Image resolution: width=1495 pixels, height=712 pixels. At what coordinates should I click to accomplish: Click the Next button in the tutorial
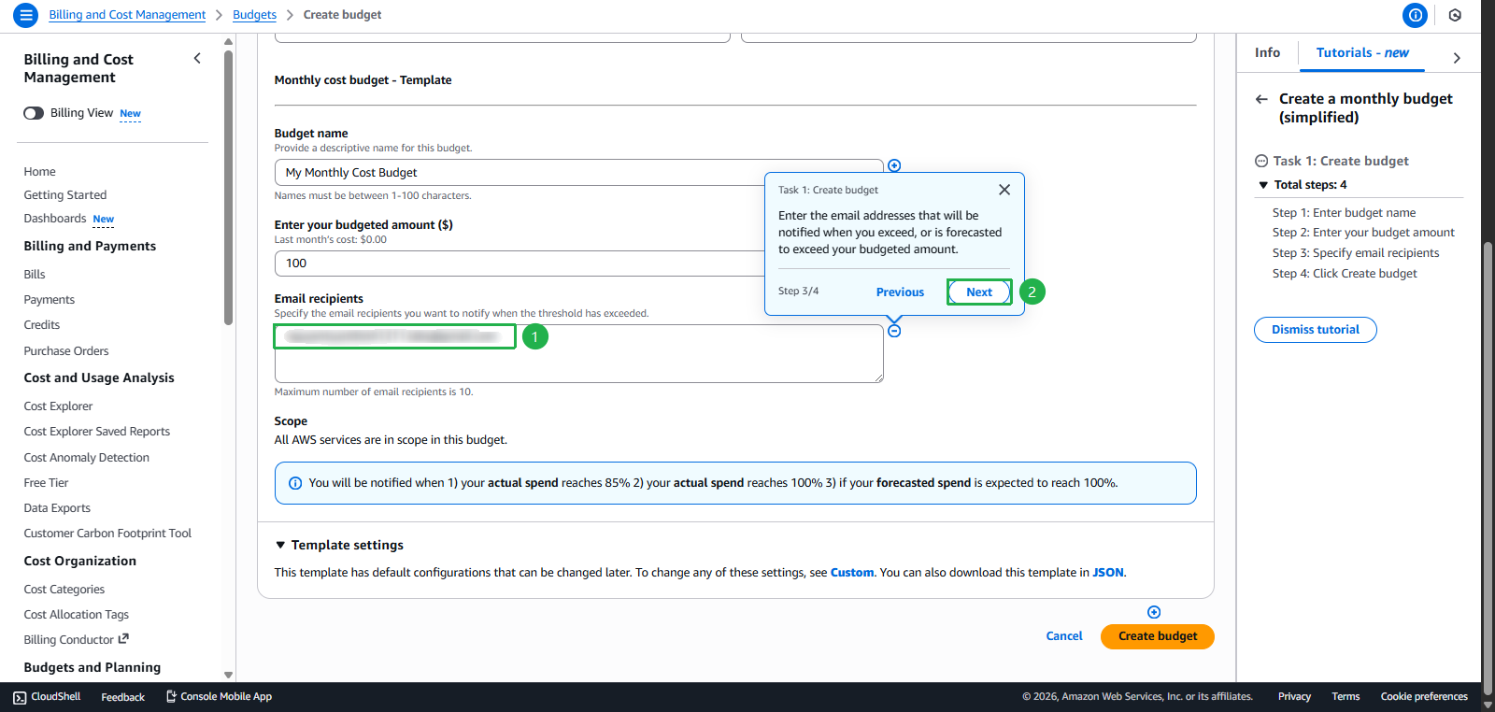[978, 292]
